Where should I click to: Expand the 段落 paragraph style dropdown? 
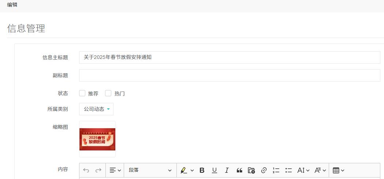tap(150, 170)
